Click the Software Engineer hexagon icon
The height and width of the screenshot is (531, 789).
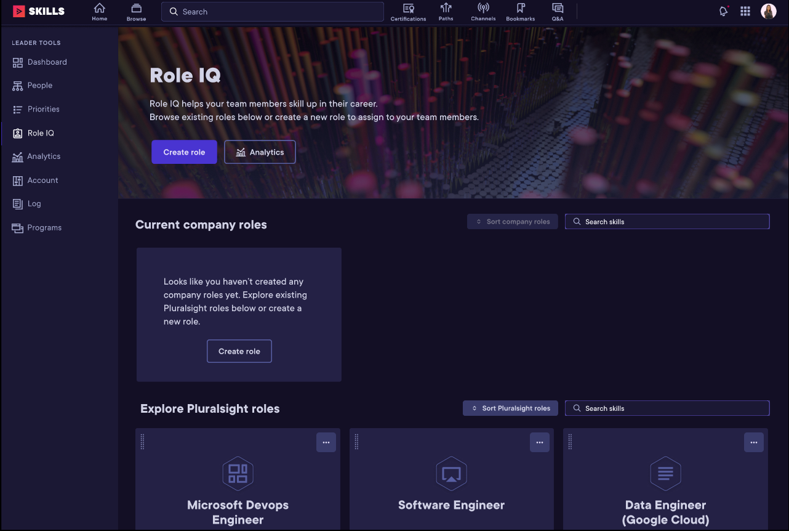click(452, 474)
